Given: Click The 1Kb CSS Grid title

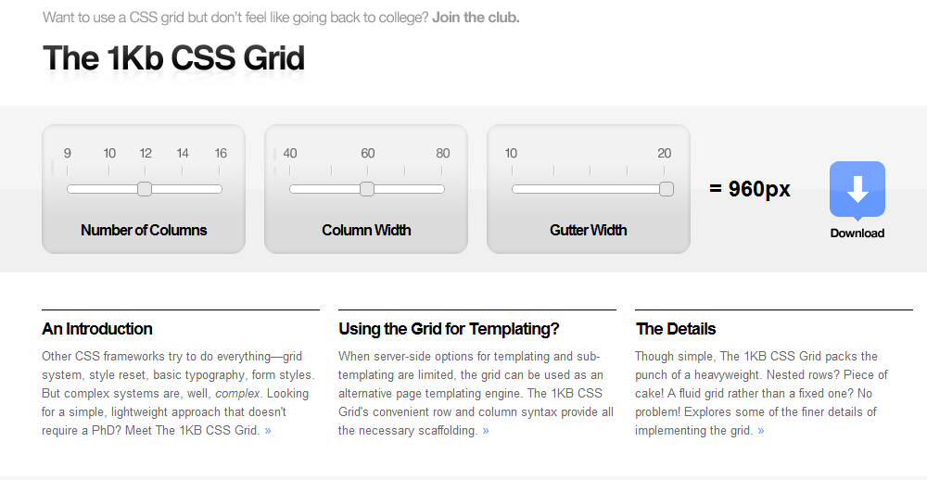Looking at the screenshot, I should click(173, 58).
